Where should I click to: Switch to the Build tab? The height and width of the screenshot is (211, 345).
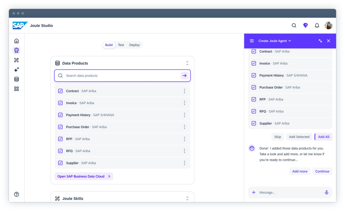(109, 45)
